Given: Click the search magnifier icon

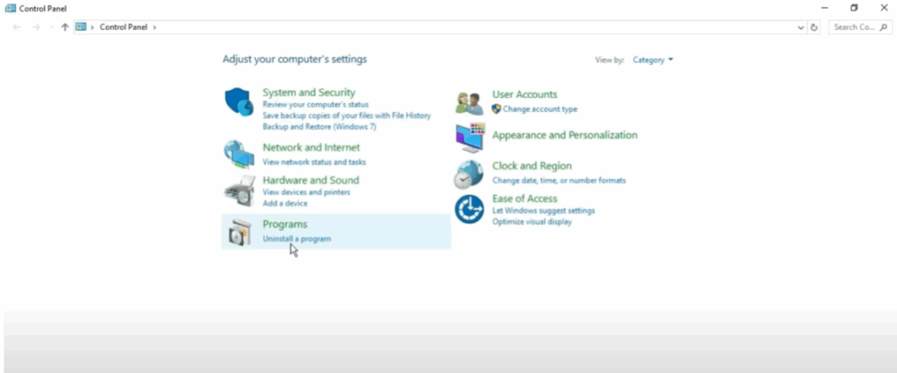Looking at the screenshot, I should tap(883, 27).
